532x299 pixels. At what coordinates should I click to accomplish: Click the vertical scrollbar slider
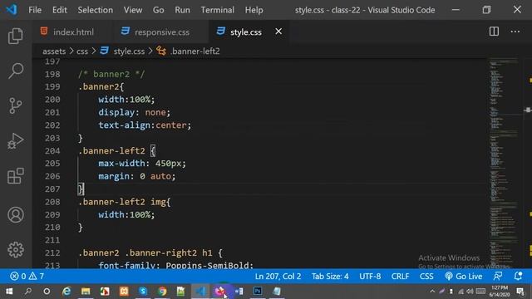click(x=527, y=110)
